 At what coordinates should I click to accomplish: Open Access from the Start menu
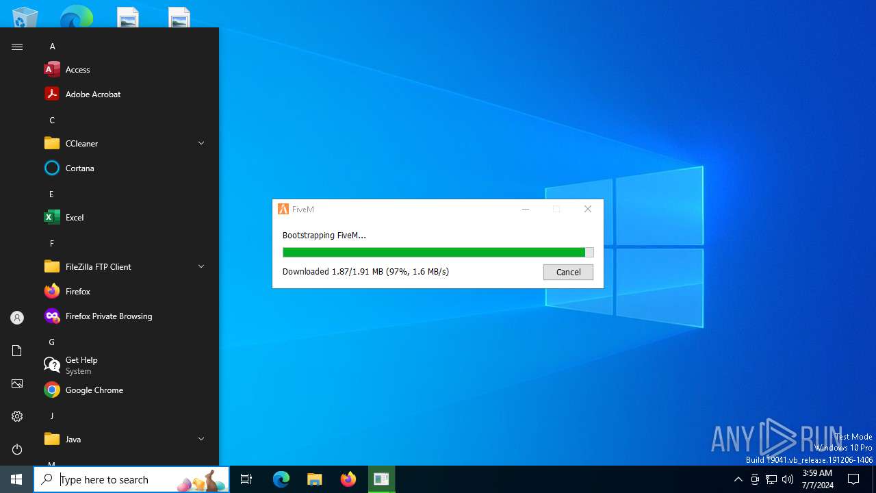pos(126,69)
